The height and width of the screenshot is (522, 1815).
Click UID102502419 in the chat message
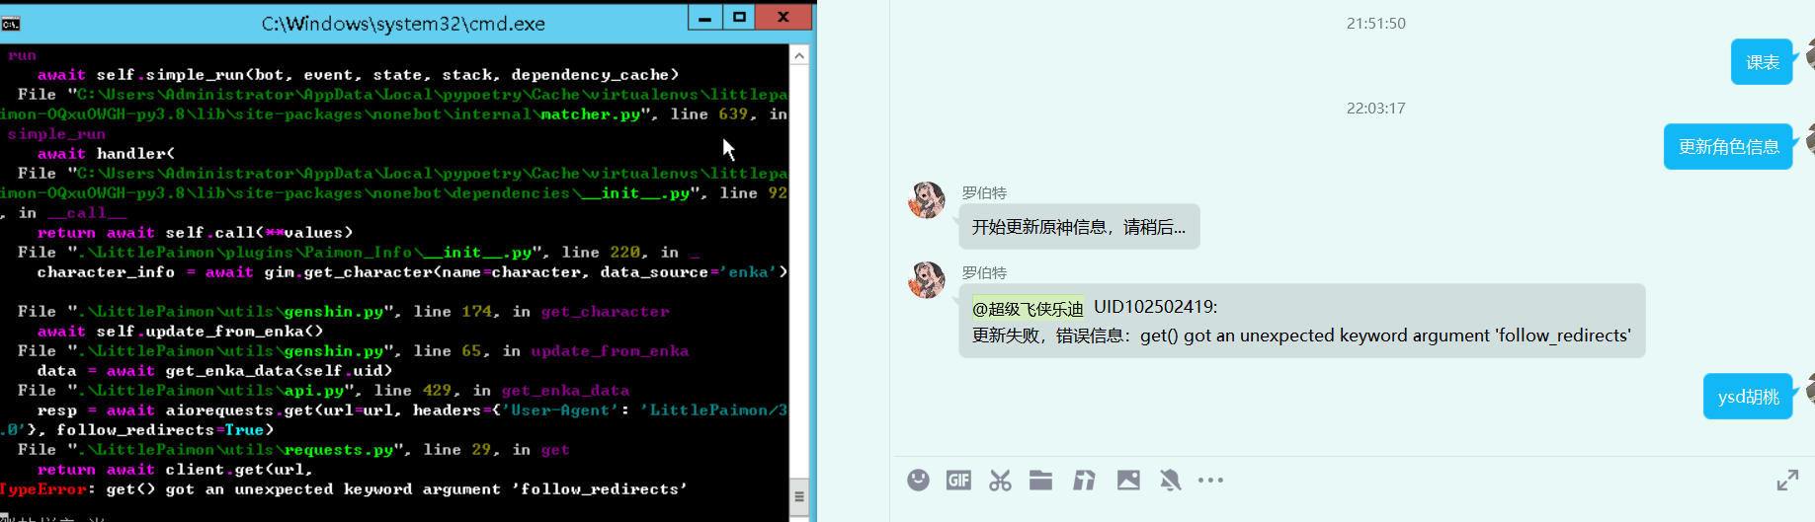pyautogui.click(x=1155, y=307)
